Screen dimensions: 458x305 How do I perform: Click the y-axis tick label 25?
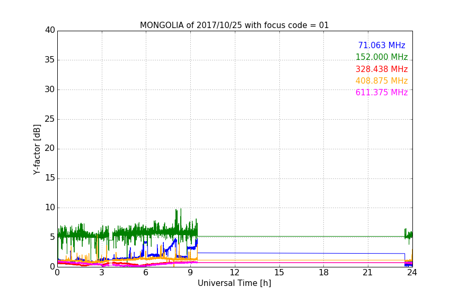click(50, 119)
